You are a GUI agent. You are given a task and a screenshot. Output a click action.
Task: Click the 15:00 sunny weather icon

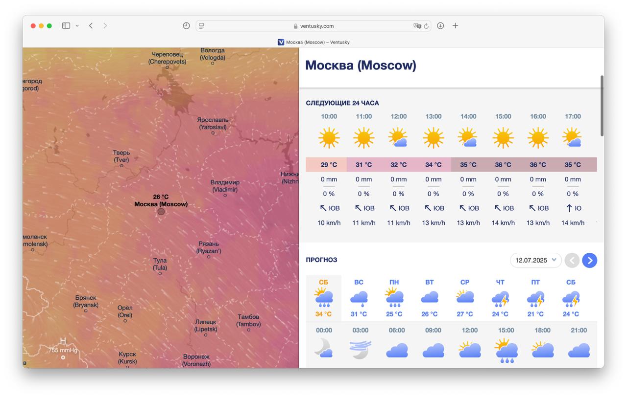(503, 138)
